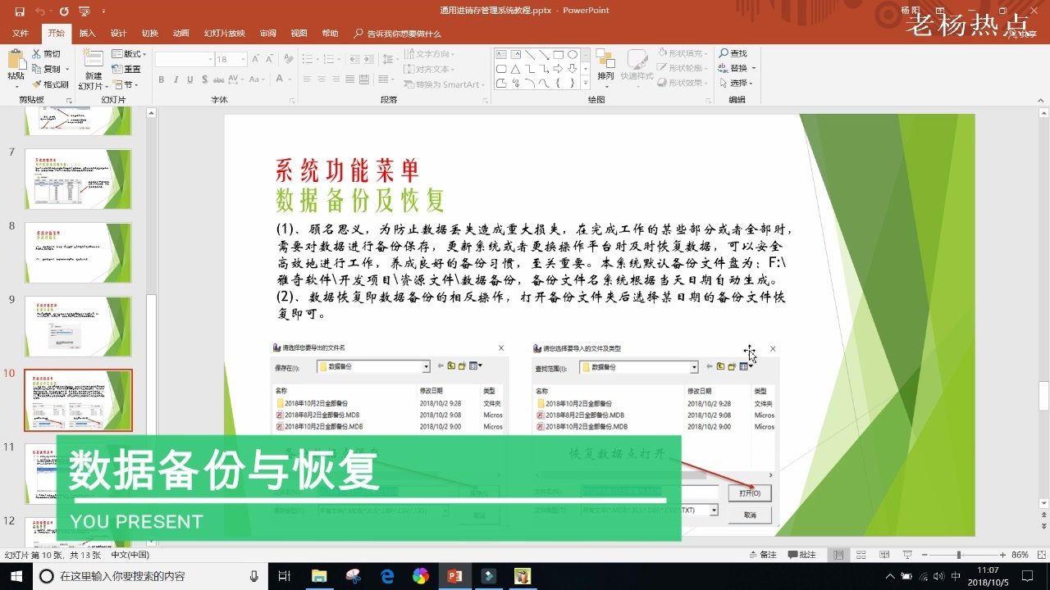Expand the shapes gallery more arrow
This screenshot has height=590, width=1050.
pos(586,84)
